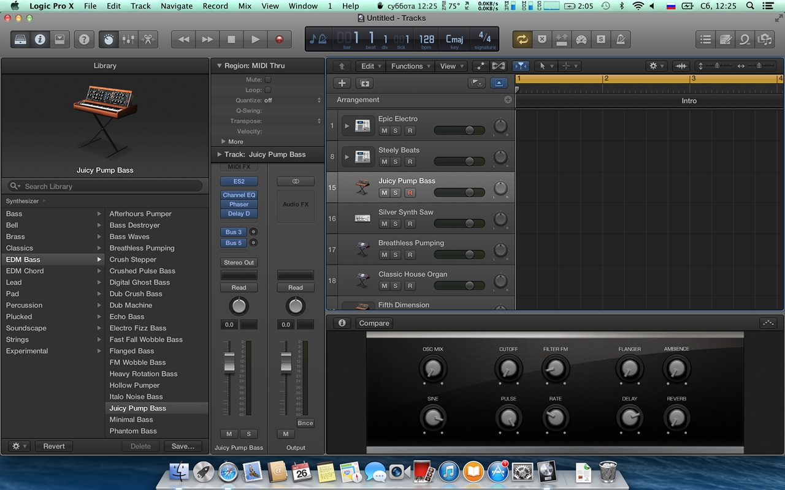785x490 pixels.
Task: Open the Window menu
Action: point(303,6)
